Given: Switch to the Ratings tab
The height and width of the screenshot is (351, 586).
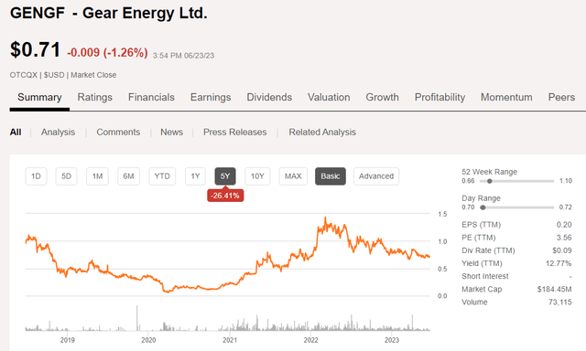Looking at the screenshot, I should coord(94,98).
